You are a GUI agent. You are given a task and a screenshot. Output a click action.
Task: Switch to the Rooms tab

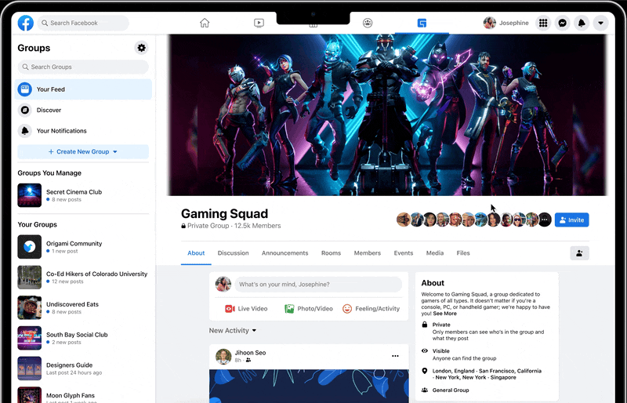[x=331, y=253]
